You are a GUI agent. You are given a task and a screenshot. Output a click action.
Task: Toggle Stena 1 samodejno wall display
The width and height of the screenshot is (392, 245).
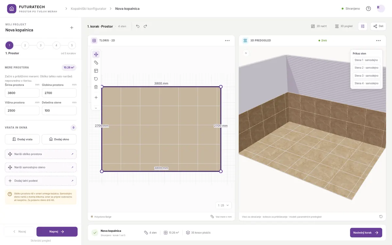pyautogui.click(x=366, y=60)
